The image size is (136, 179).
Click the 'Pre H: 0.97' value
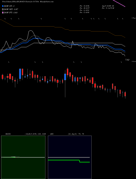(85, 8)
